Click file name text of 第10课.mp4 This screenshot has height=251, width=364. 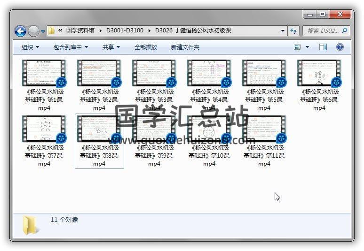[x=209, y=156]
